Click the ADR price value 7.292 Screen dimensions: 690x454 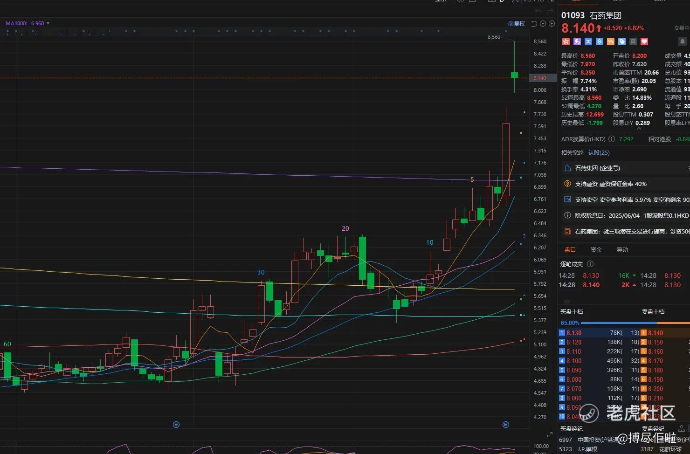coord(626,139)
